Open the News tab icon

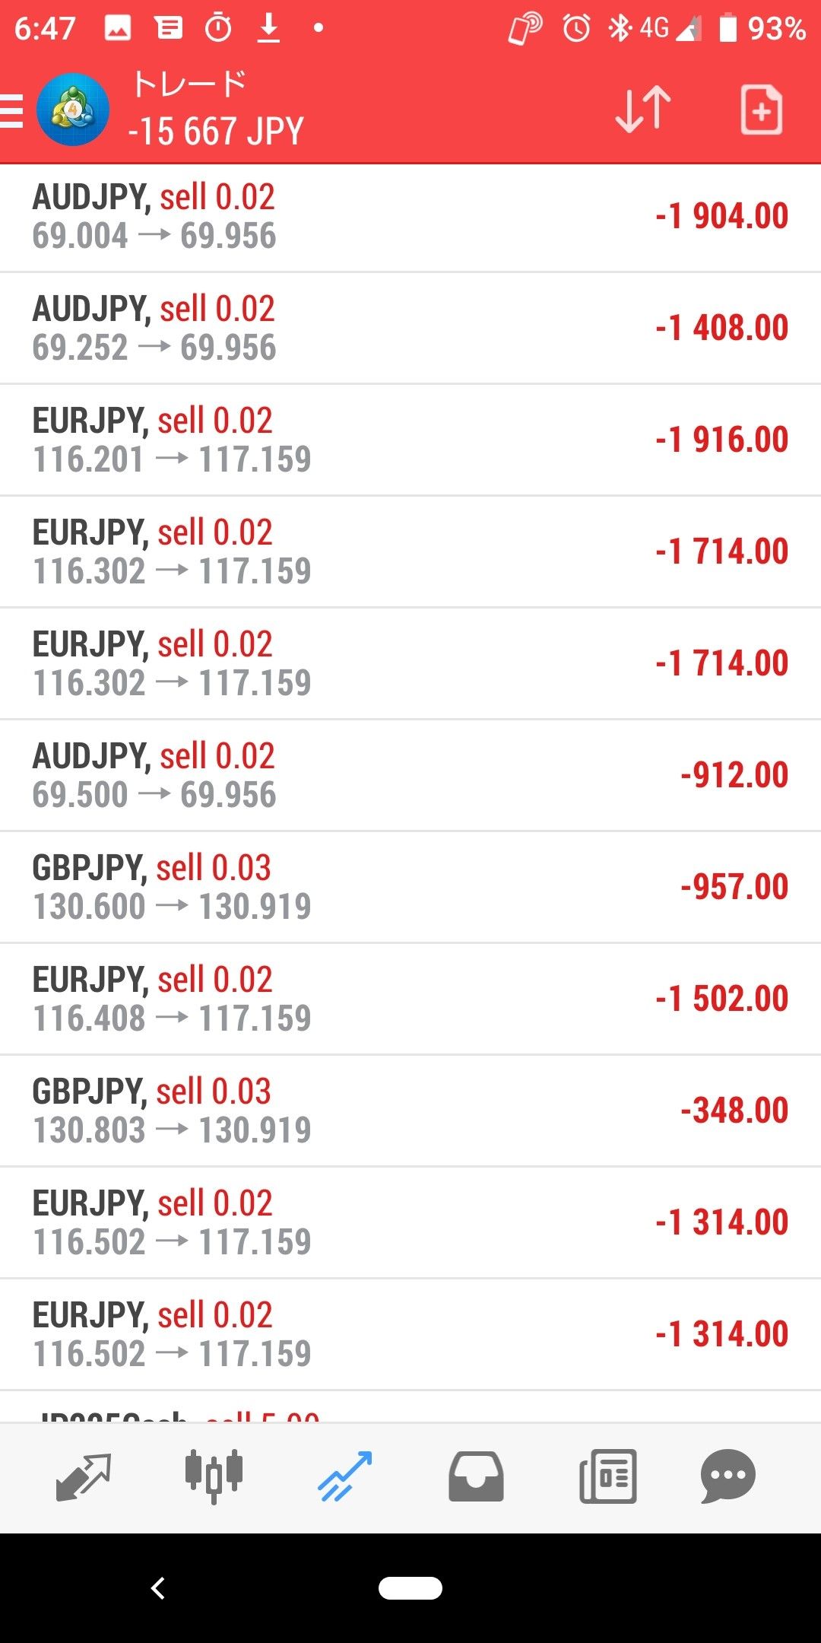[607, 1476]
